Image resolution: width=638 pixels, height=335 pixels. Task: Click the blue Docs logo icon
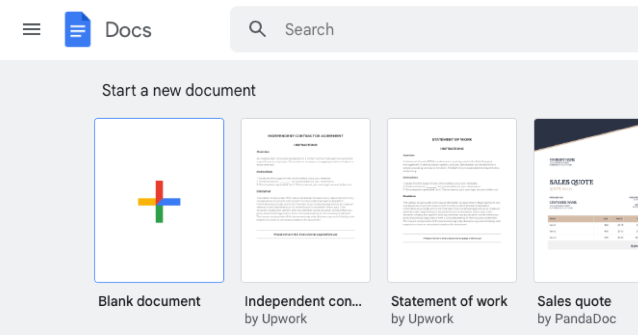(x=78, y=29)
